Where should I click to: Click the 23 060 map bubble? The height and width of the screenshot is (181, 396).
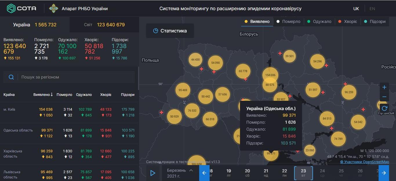tap(310, 150)
